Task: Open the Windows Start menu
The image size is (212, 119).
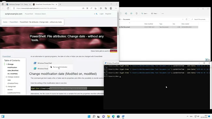Action: (89, 116)
